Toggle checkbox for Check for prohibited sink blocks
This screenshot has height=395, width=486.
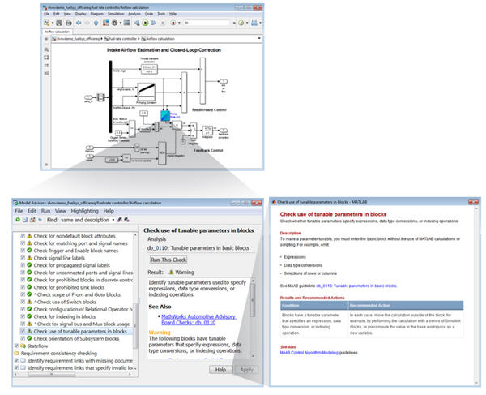(x=23, y=287)
